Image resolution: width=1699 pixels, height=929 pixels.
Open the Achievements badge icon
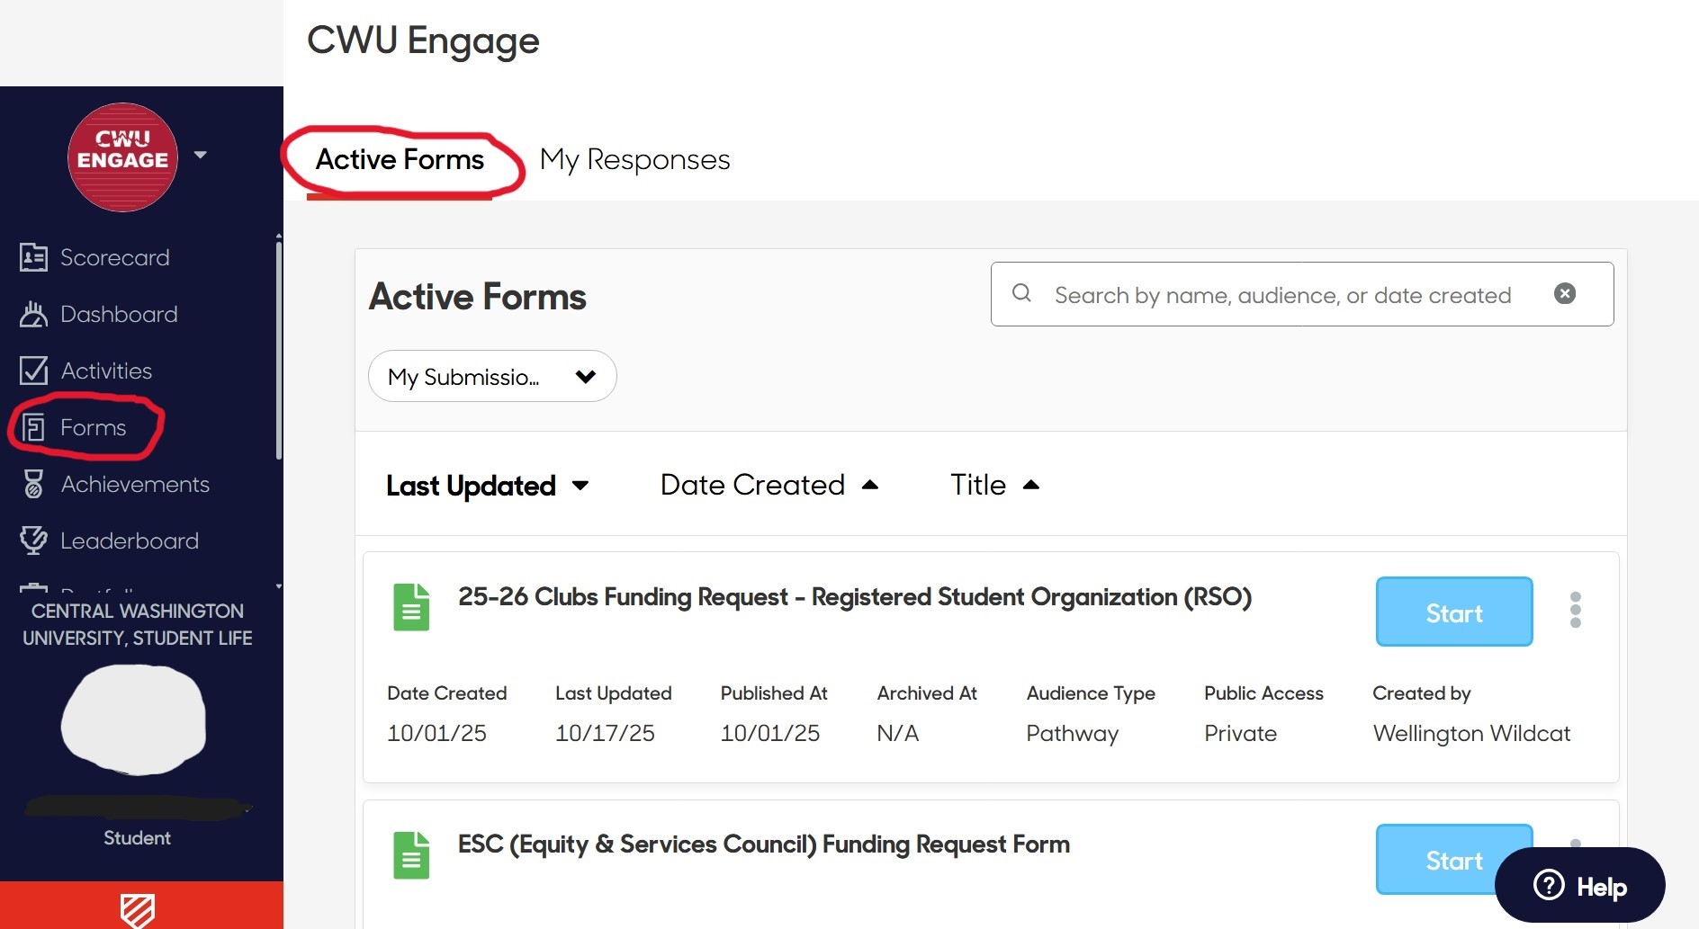pyautogui.click(x=32, y=484)
